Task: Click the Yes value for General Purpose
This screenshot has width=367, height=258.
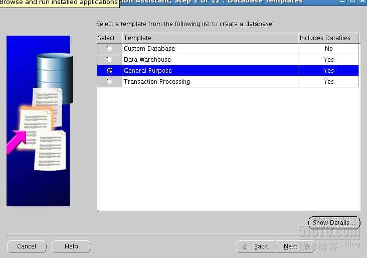Action: pos(328,71)
